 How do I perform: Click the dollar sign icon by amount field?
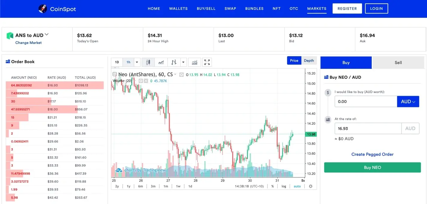tap(328, 93)
